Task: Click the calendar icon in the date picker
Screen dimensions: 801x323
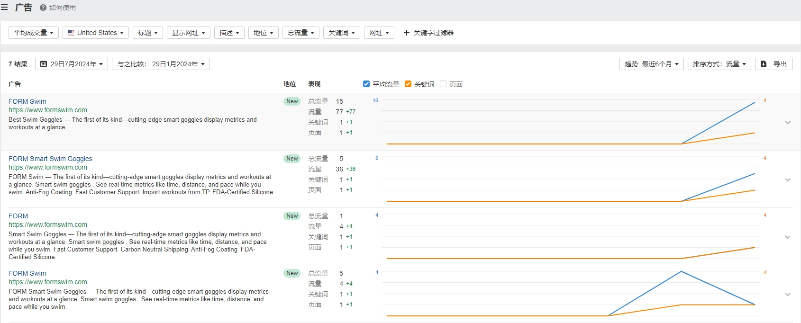Action: pyautogui.click(x=44, y=64)
